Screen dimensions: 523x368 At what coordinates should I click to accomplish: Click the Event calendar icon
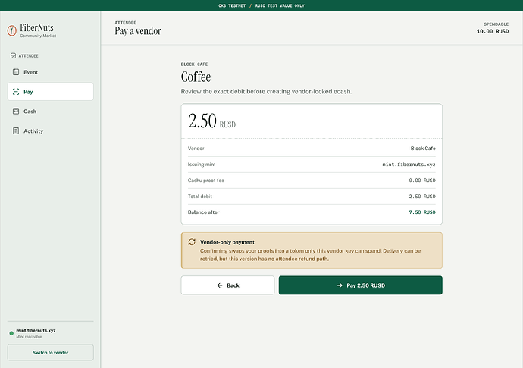point(16,72)
